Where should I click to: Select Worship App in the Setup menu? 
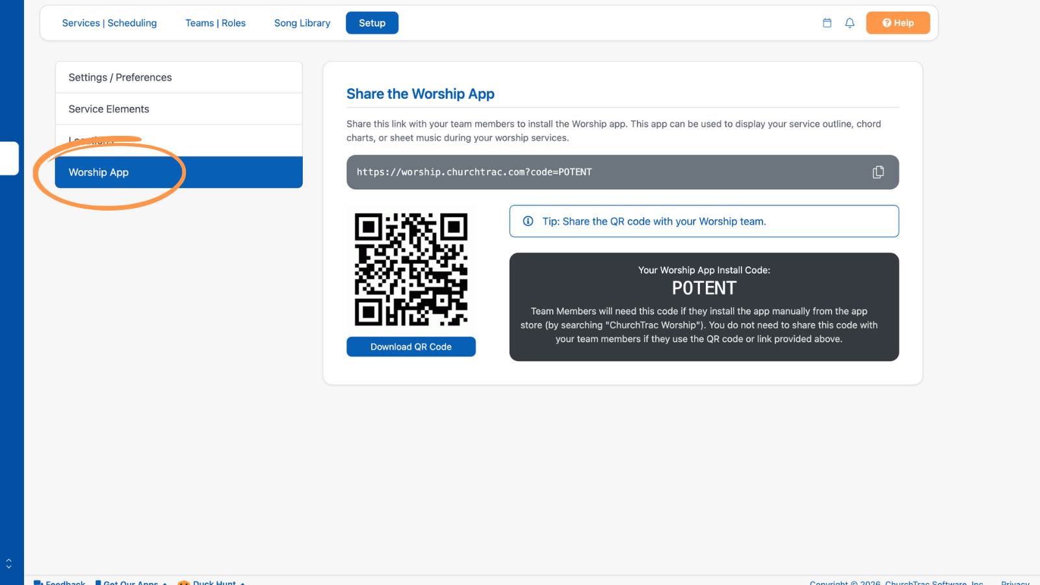[179, 172]
